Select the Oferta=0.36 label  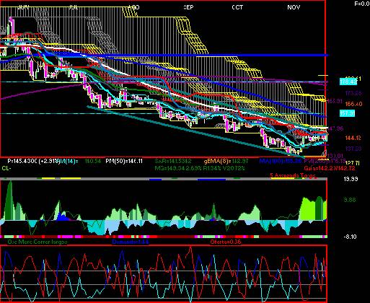pyautogui.click(x=226, y=242)
